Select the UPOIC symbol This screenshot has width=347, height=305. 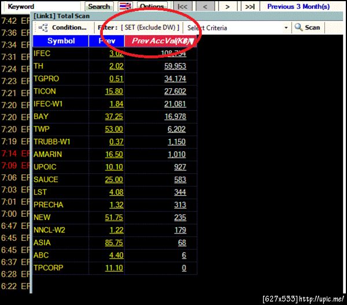[45, 166]
